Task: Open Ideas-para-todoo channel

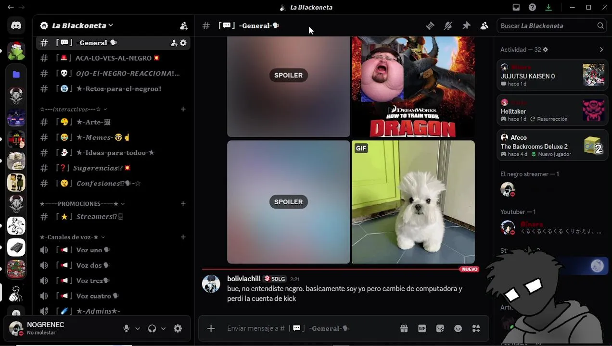Action: tap(113, 153)
